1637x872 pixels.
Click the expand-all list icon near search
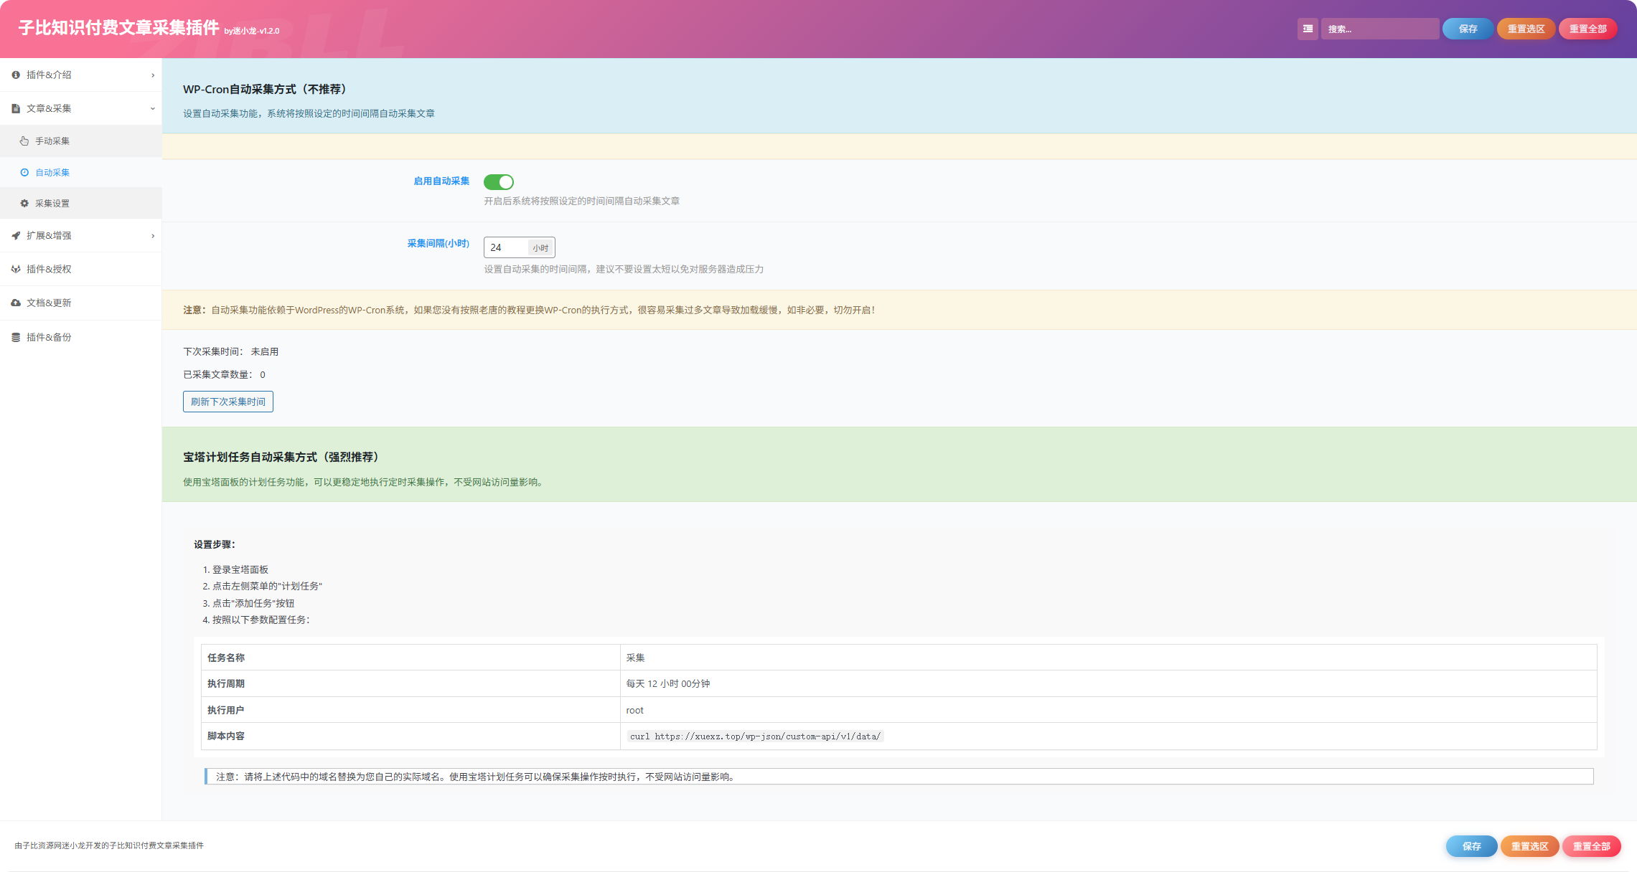(1308, 29)
